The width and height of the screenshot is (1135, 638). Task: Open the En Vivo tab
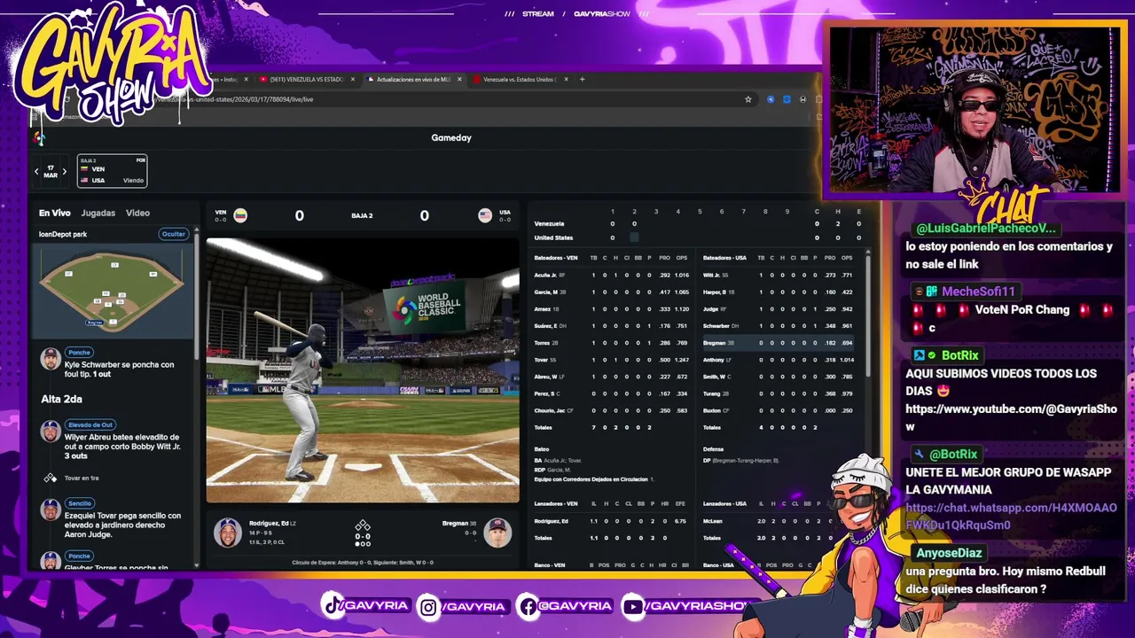(x=54, y=213)
